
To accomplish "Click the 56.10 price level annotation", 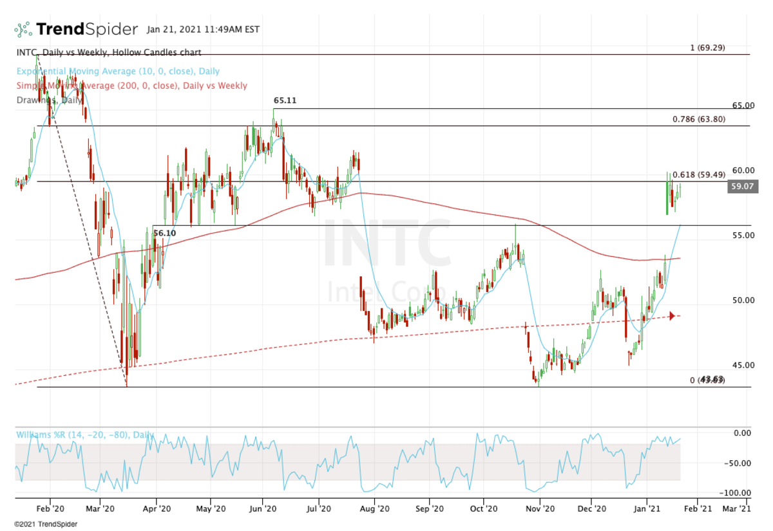I will (x=164, y=232).
